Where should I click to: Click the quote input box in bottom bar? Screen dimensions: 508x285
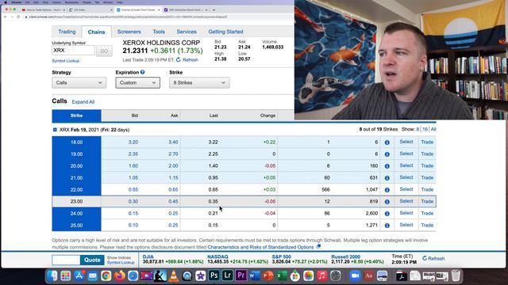point(66,260)
